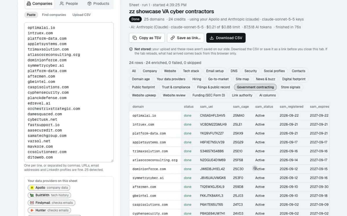Image resolution: width=347 pixels, height=216 pixels.
Task: Toggle the Email setup chip
Action: pos(215,71)
